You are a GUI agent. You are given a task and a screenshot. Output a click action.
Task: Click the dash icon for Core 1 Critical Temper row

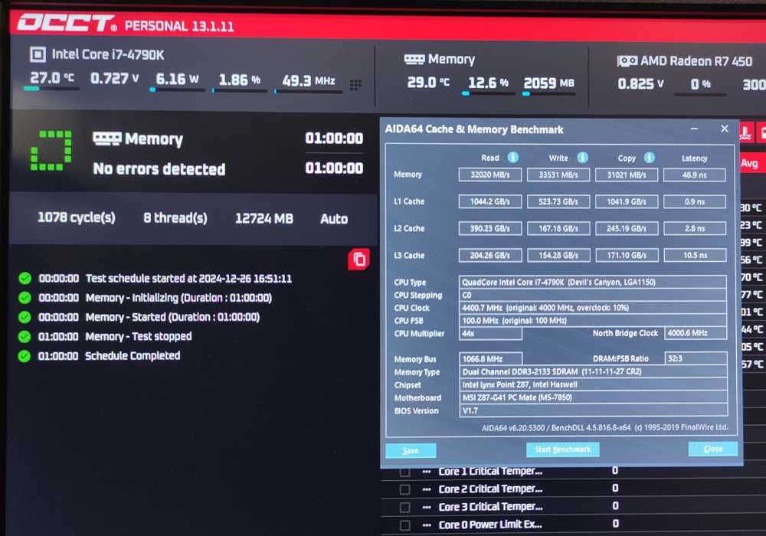[427, 472]
